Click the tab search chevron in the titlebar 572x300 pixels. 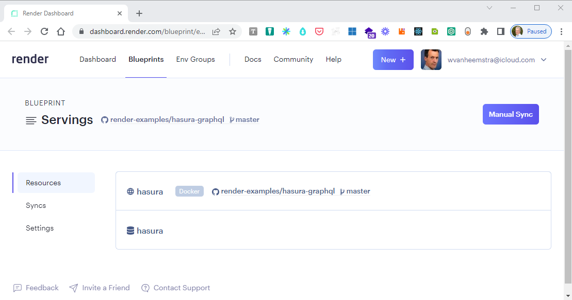(x=489, y=8)
